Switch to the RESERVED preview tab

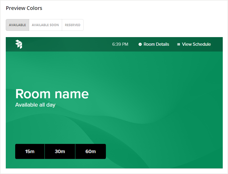coord(73,25)
